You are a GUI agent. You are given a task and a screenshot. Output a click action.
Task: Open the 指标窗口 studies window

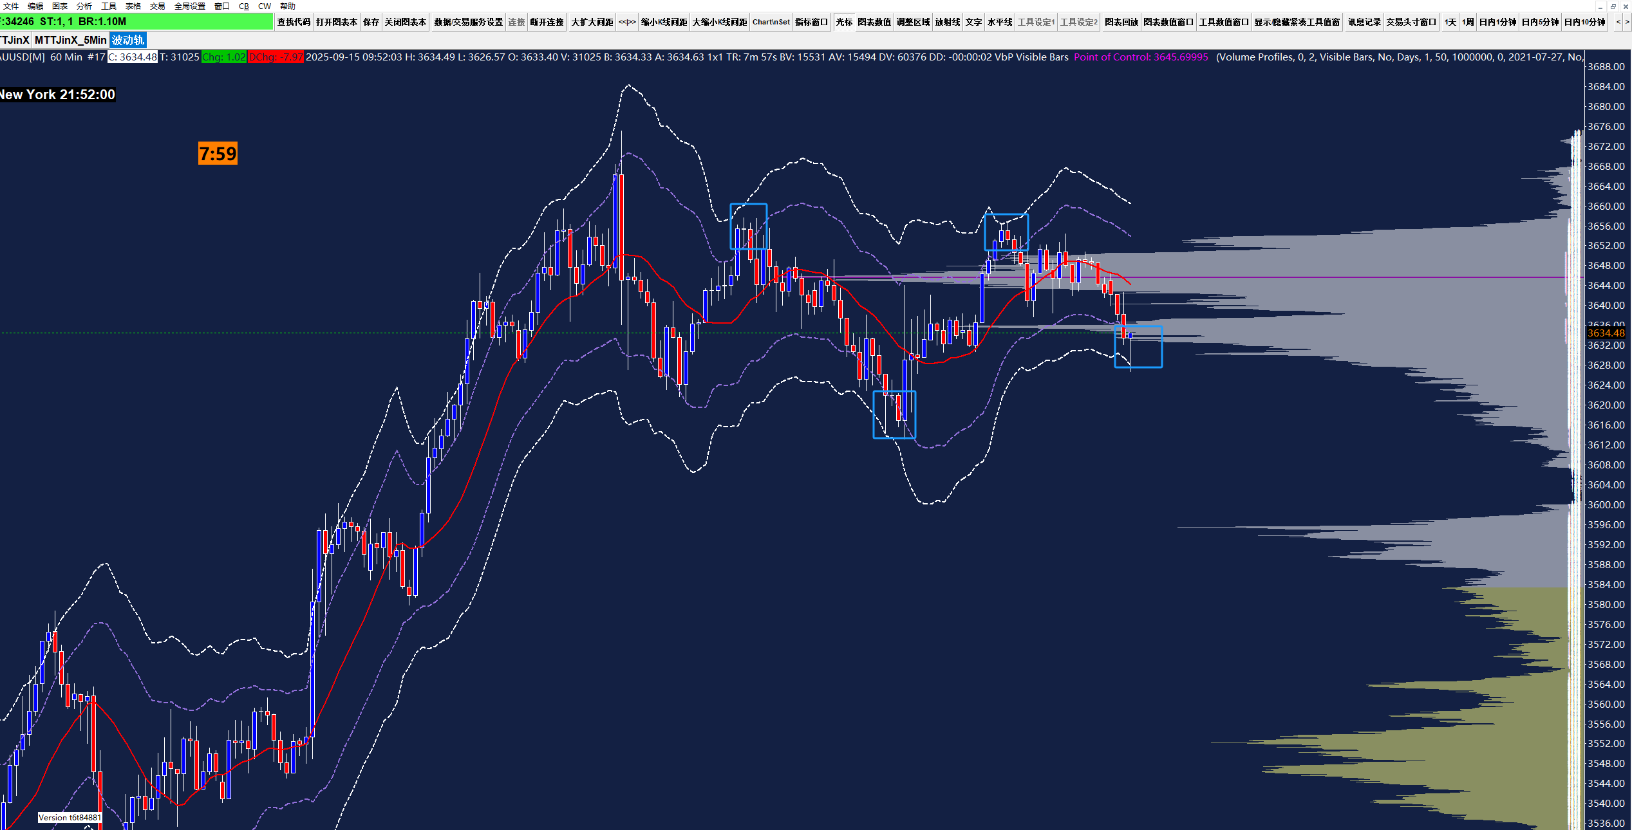coord(811,22)
